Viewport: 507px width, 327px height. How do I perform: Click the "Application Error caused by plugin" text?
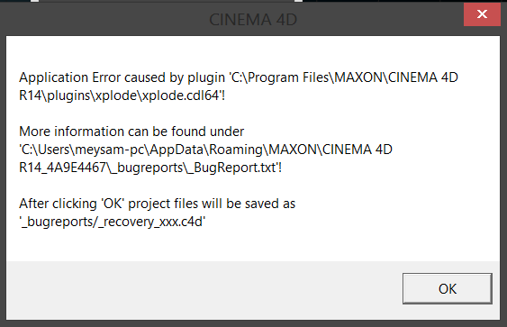point(122,78)
